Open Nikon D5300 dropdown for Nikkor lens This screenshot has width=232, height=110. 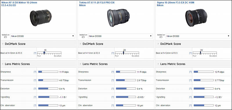[43, 36]
